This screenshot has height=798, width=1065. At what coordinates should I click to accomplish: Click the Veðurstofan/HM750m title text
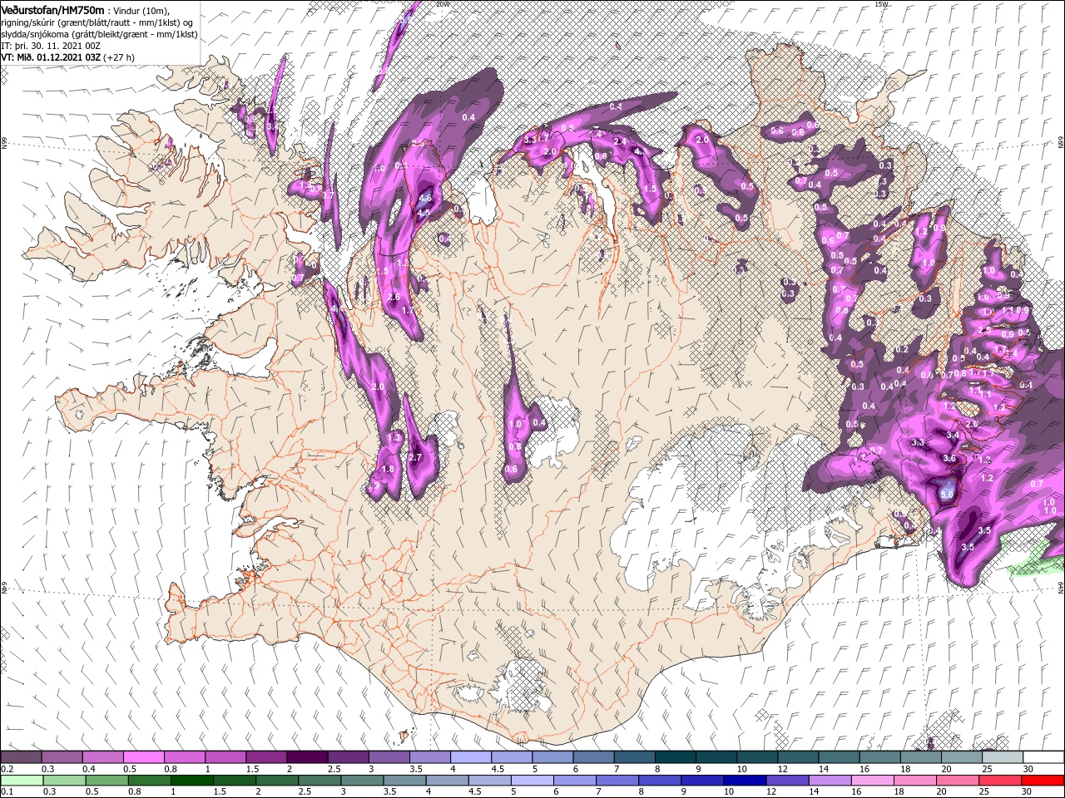pos(52,9)
